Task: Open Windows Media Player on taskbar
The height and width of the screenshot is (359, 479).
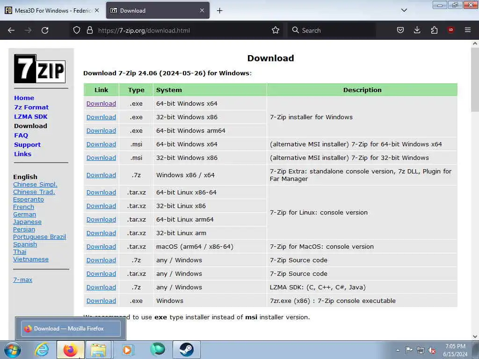Action: click(x=128, y=350)
